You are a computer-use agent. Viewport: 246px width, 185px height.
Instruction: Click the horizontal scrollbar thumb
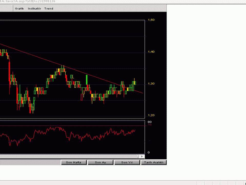point(138,156)
